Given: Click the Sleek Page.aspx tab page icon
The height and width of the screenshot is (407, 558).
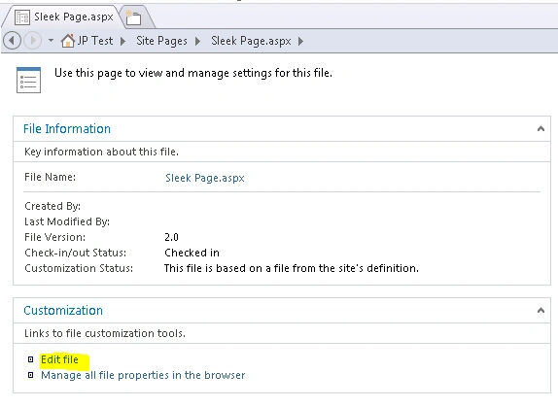Looking at the screenshot, I should [x=22, y=17].
